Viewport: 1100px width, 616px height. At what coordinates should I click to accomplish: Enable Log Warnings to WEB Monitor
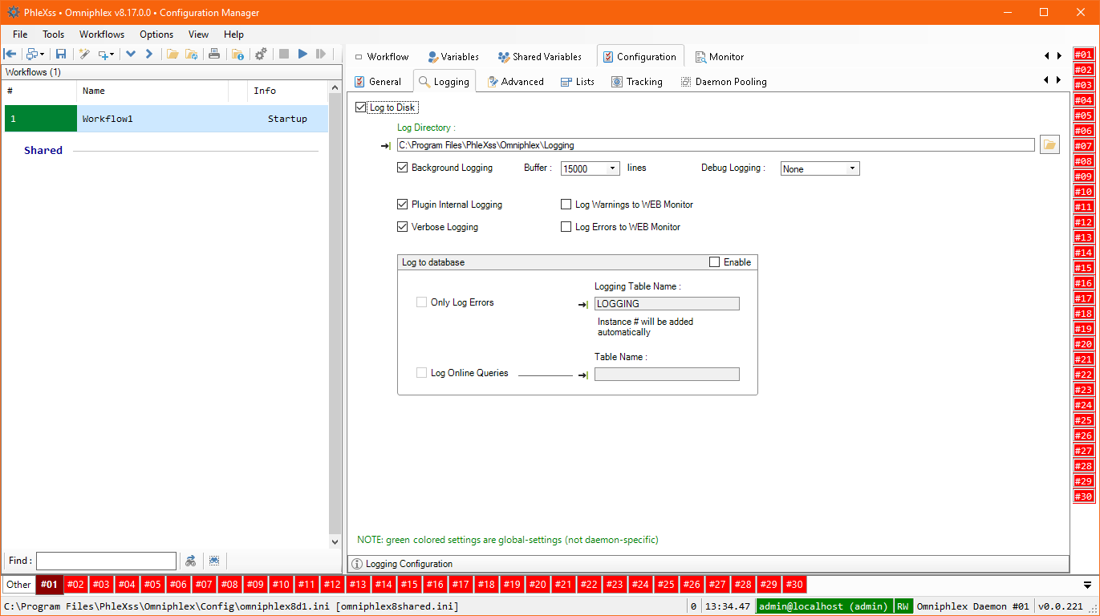pyautogui.click(x=566, y=205)
